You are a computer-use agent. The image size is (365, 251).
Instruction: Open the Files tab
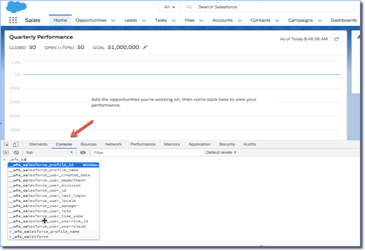click(x=190, y=20)
